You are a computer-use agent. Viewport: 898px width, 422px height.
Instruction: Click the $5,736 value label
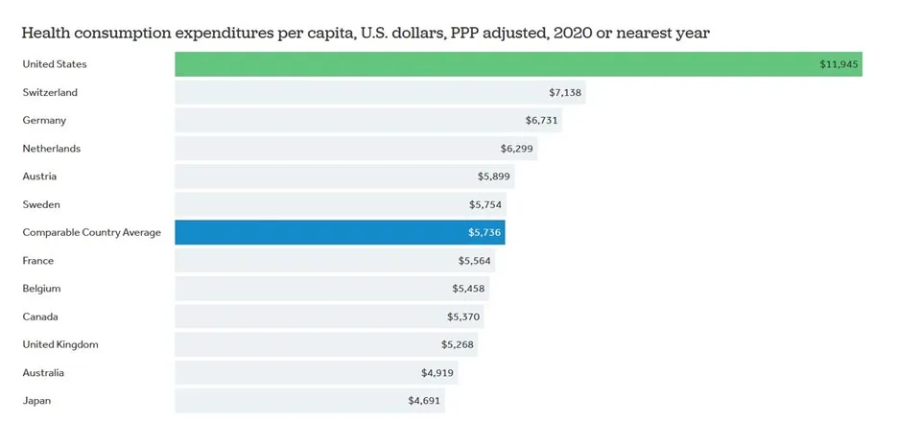[484, 232]
